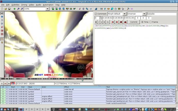Image resolution: width=178 pixels, height=111 pixels.
Task: Click the Spell Checker toolbar icon
Action: point(123,9)
